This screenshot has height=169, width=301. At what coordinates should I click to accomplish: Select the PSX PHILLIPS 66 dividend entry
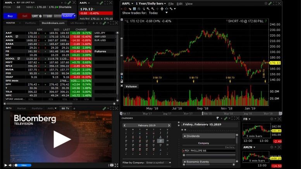209,150
